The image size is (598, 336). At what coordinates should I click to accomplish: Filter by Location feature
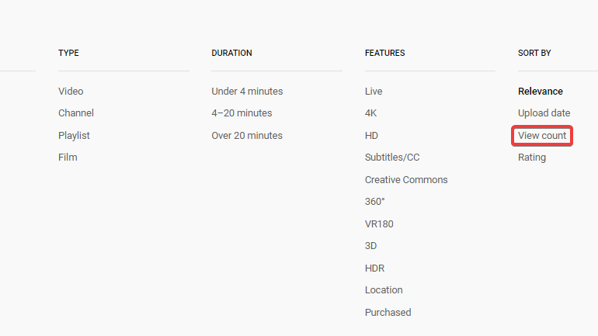point(384,290)
